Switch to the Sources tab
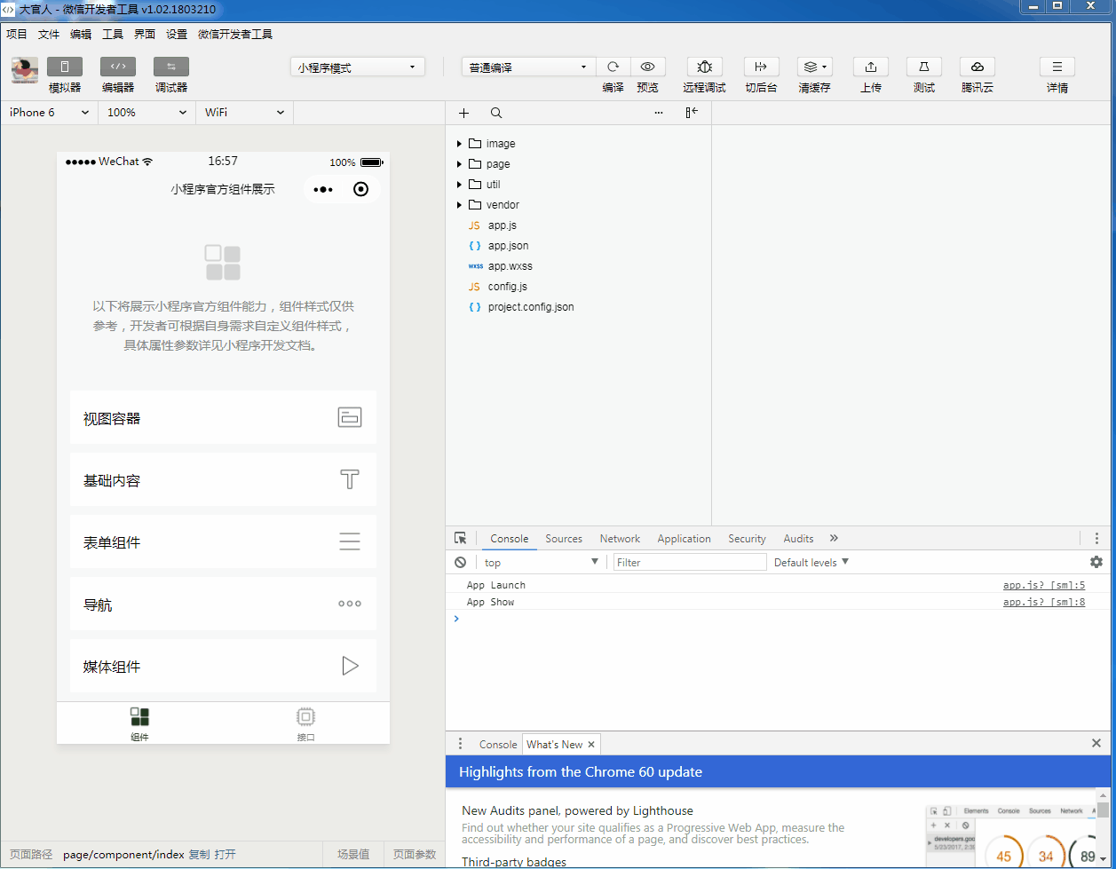 click(564, 539)
